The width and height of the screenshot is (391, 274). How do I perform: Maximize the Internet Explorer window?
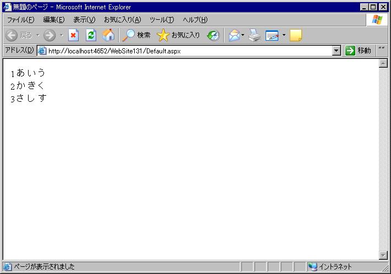pos(373,7)
